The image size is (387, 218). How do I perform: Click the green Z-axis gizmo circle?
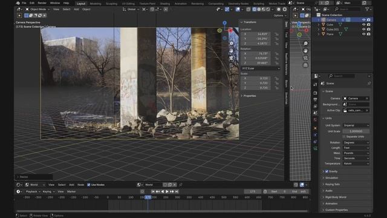click(220, 30)
